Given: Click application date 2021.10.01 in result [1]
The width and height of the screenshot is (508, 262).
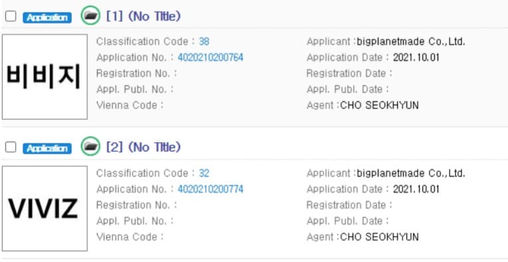Looking at the screenshot, I should pyautogui.click(x=416, y=58).
